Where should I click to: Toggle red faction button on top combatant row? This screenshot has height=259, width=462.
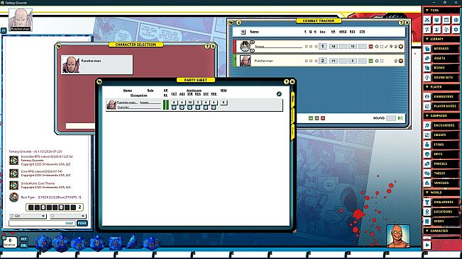[370, 47]
